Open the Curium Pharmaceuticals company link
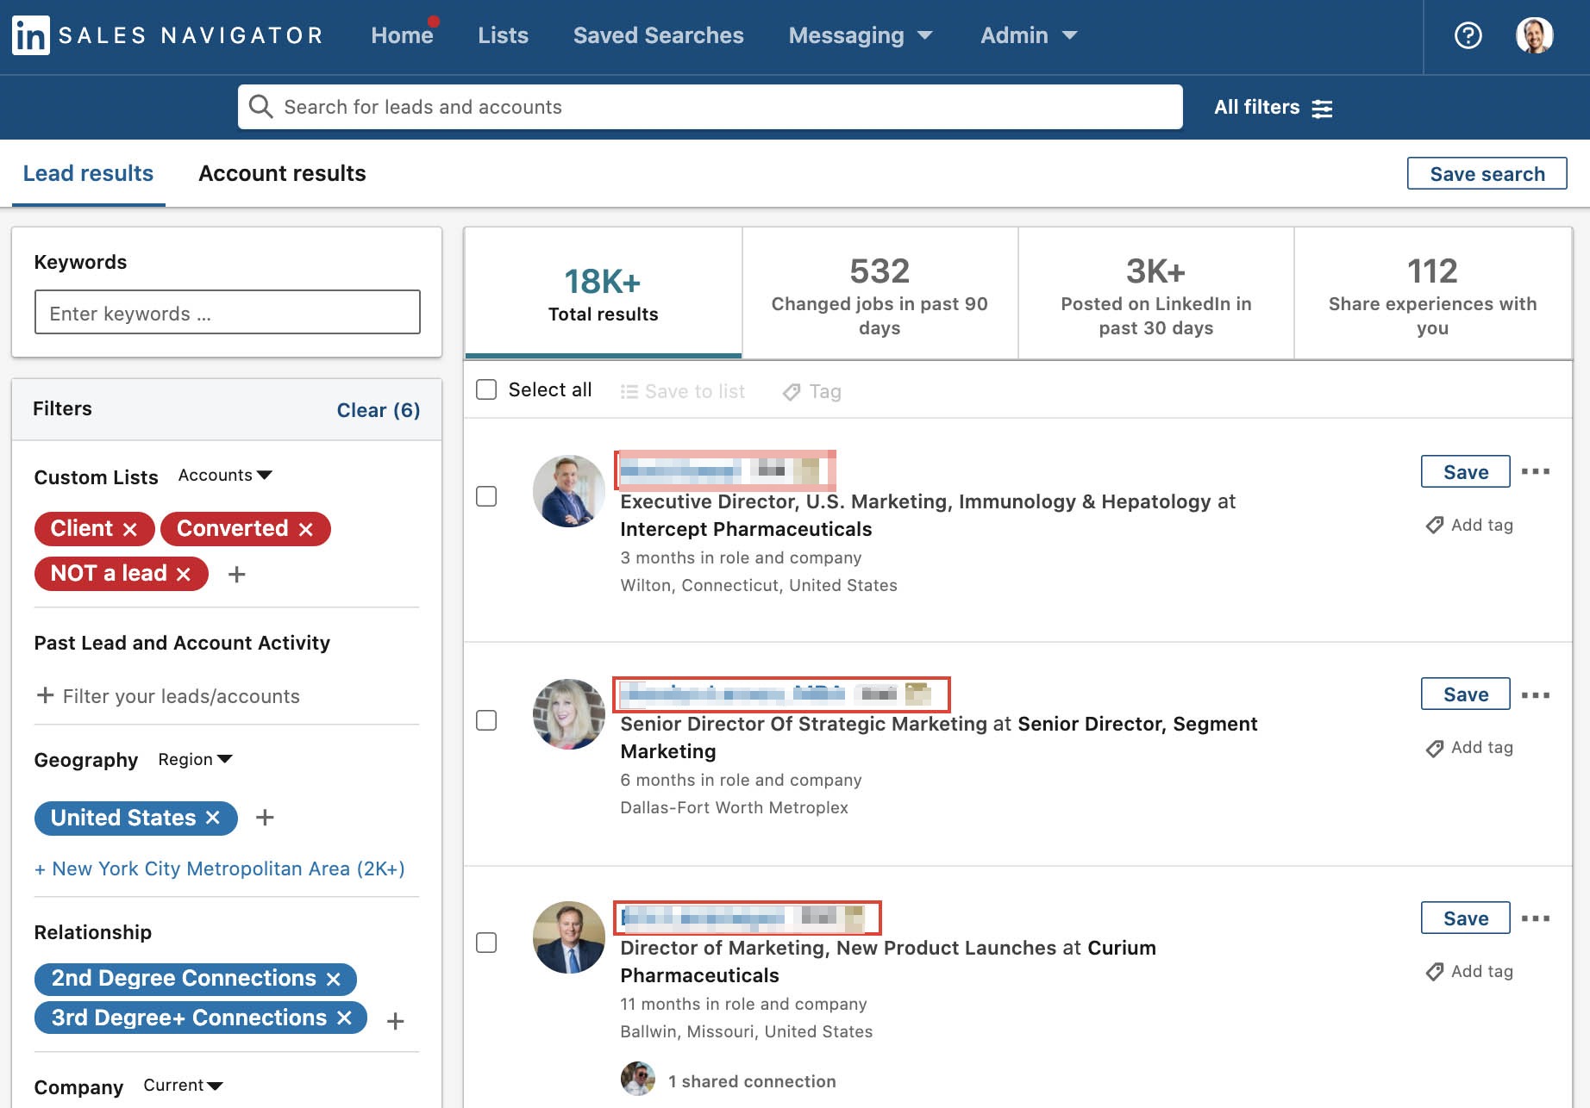1590x1108 pixels. [x=888, y=962]
